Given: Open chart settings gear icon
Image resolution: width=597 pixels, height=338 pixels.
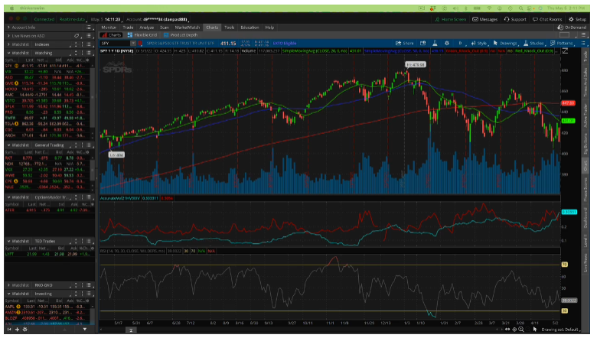Looking at the screenshot, I should pos(447,44).
